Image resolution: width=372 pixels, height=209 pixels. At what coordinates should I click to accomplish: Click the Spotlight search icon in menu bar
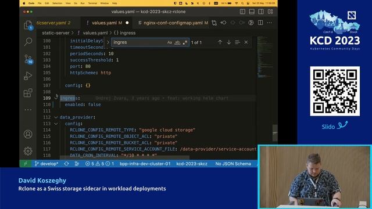click(242, 3)
